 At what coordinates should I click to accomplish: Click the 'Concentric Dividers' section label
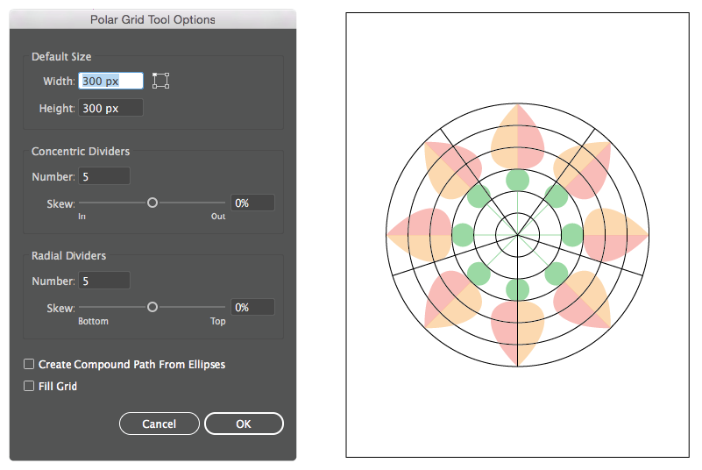click(81, 152)
